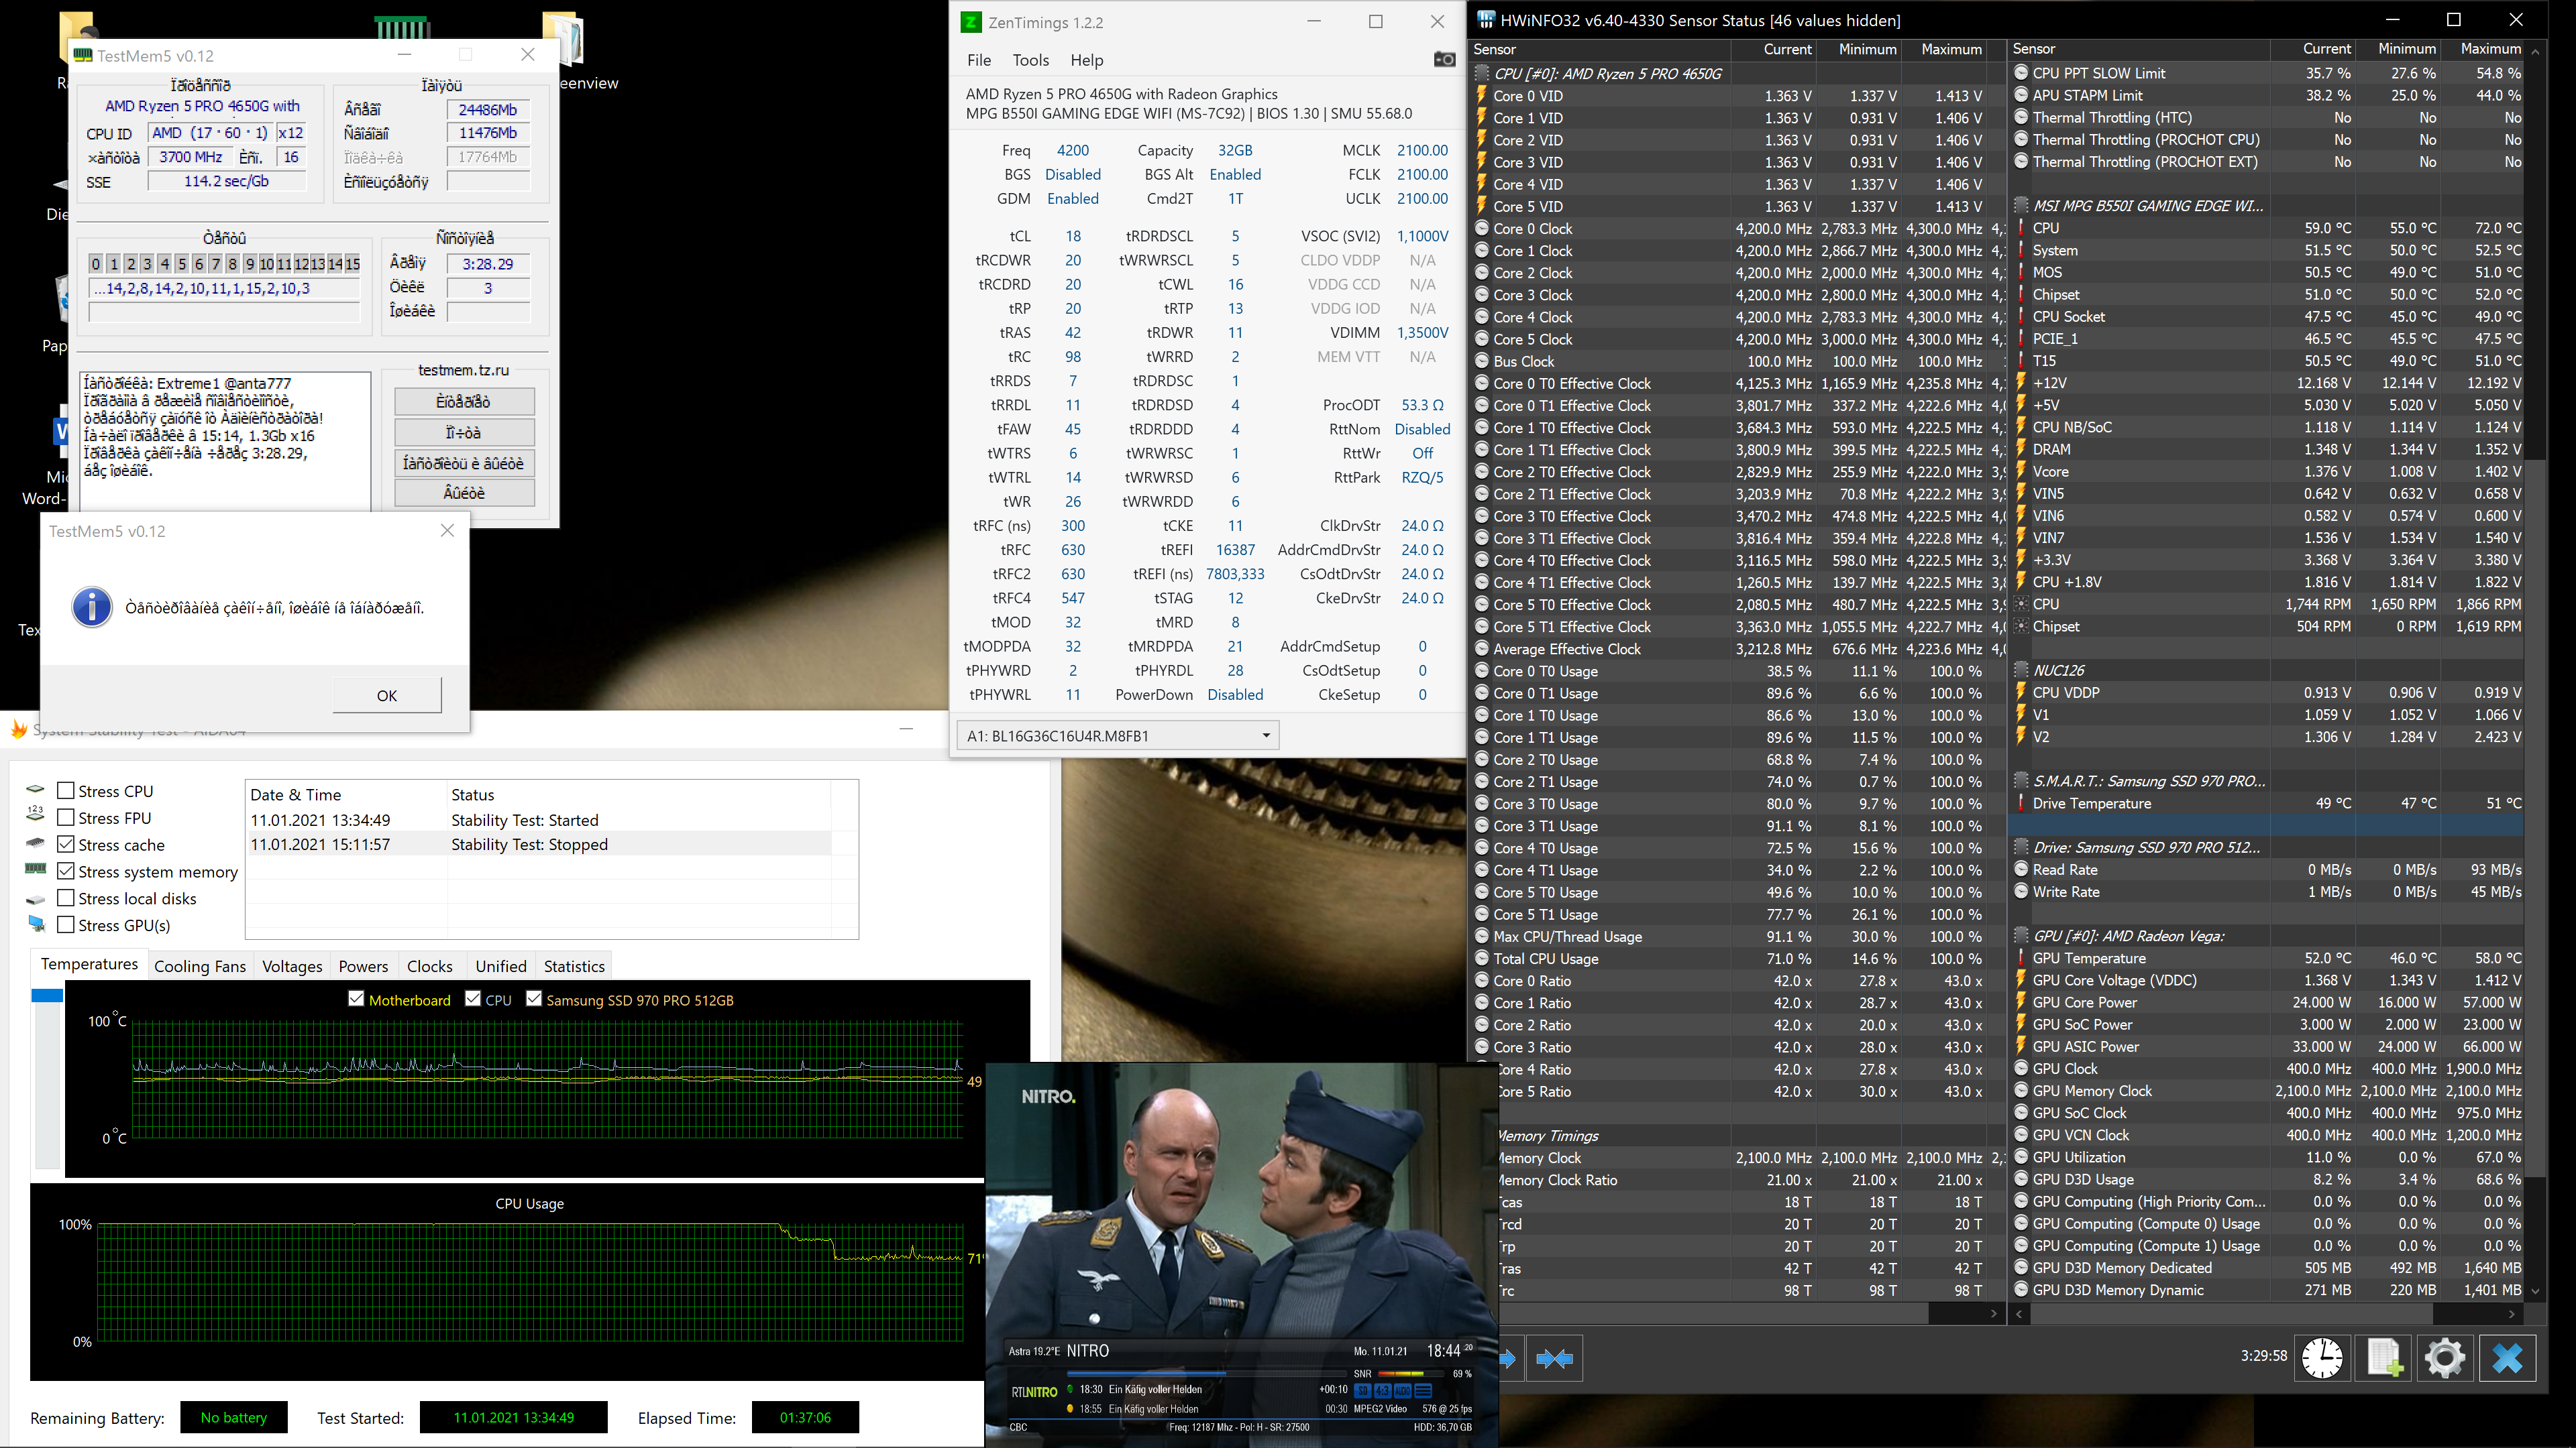This screenshot has width=2576, height=1448.
Task: Toggle the Motherboard temperature graph checkbox
Action: (x=356, y=1000)
